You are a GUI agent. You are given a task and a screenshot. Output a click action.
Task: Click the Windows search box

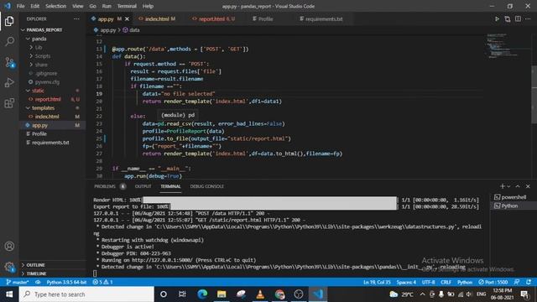(86, 294)
